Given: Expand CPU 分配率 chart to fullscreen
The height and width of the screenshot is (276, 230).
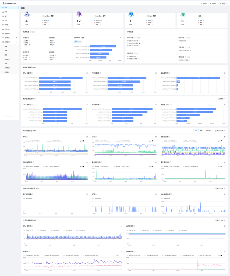Looking at the screenshot, I should click(87, 73).
